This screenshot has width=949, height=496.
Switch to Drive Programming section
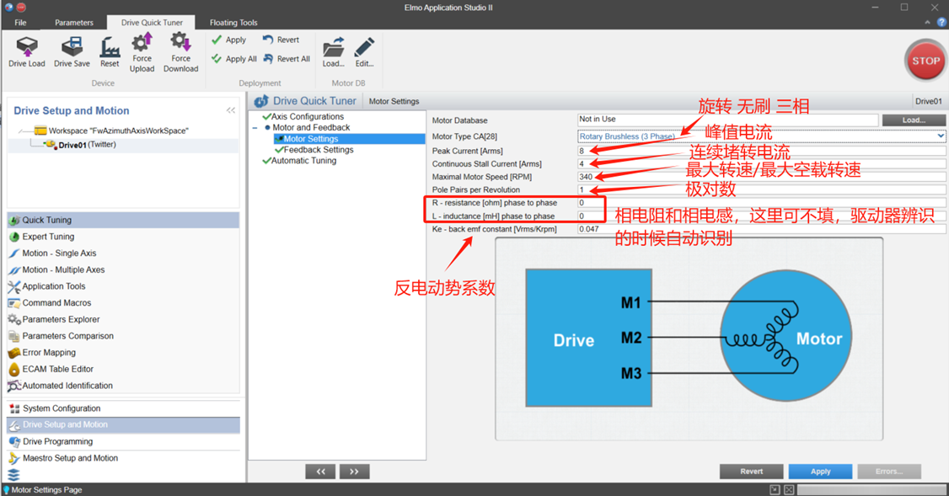coord(123,441)
